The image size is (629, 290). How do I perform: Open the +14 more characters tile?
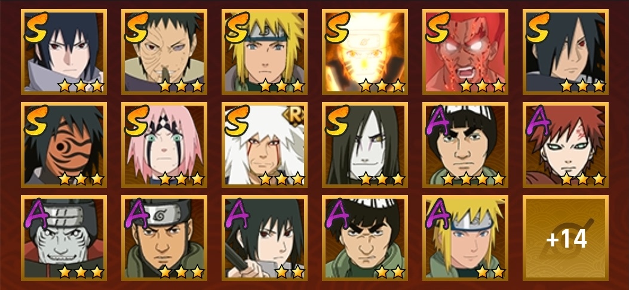pos(565,238)
